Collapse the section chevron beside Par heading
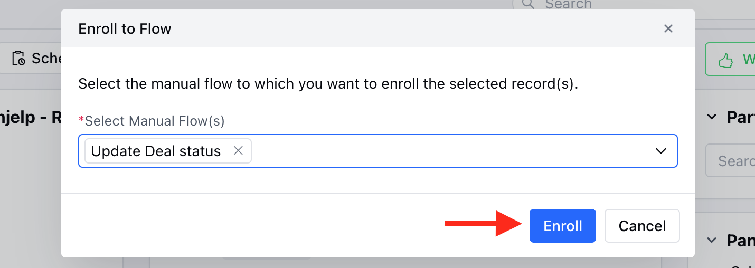Screen dimensions: 755x268 [x=712, y=117]
